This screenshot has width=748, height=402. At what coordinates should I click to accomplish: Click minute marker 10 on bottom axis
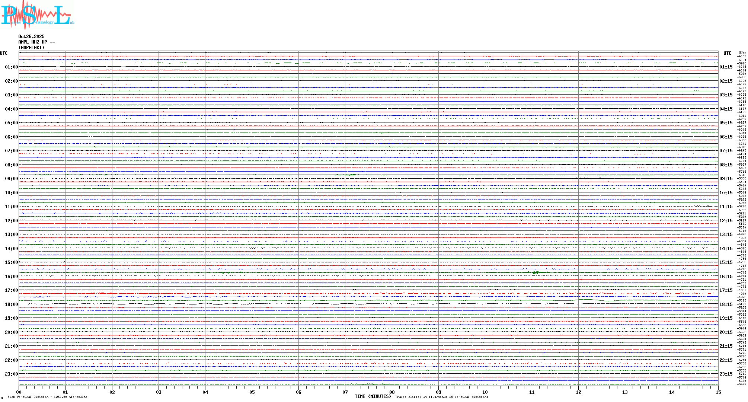485,392
